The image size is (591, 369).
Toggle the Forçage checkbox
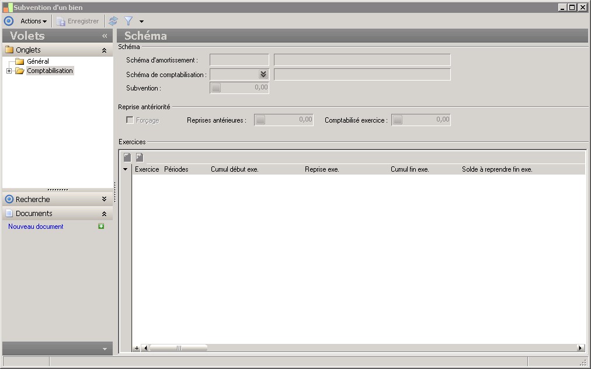click(130, 120)
